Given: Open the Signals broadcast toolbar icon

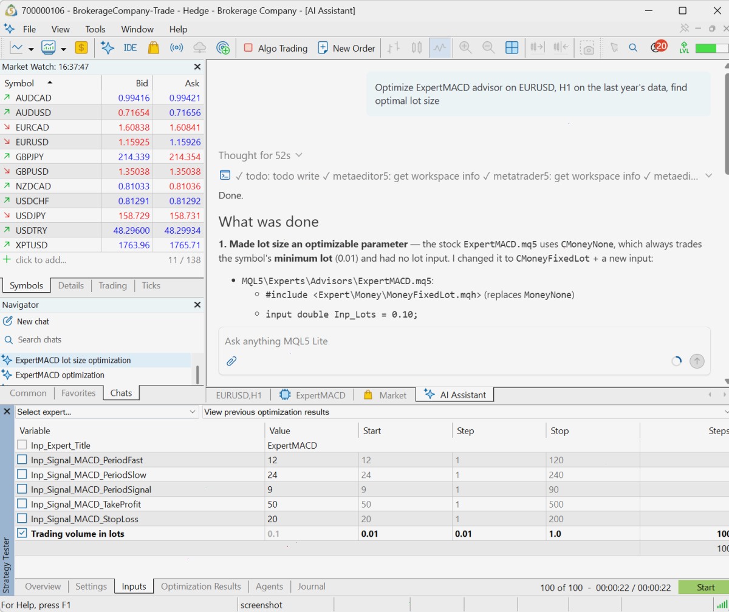Looking at the screenshot, I should 176,48.
